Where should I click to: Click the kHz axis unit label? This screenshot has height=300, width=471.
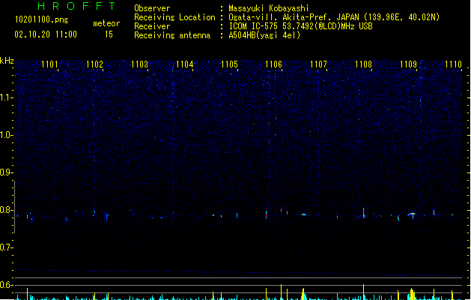[7, 61]
